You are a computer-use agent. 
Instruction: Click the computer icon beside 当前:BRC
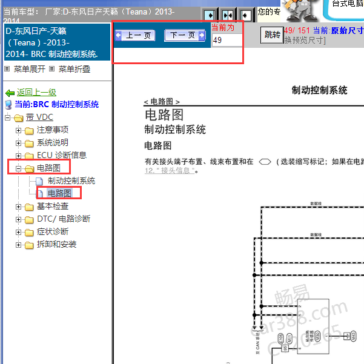[8, 105]
